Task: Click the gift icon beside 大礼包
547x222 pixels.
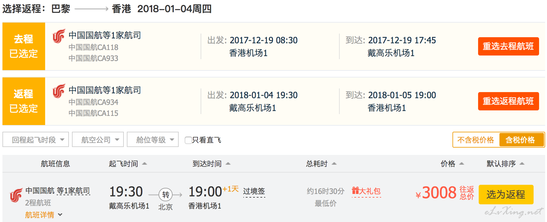Action: click(355, 191)
